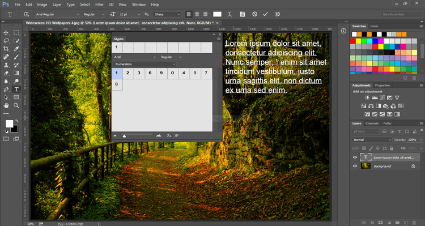Hide the Background layer
This screenshot has width=425, height=226.
click(x=355, y=166)
